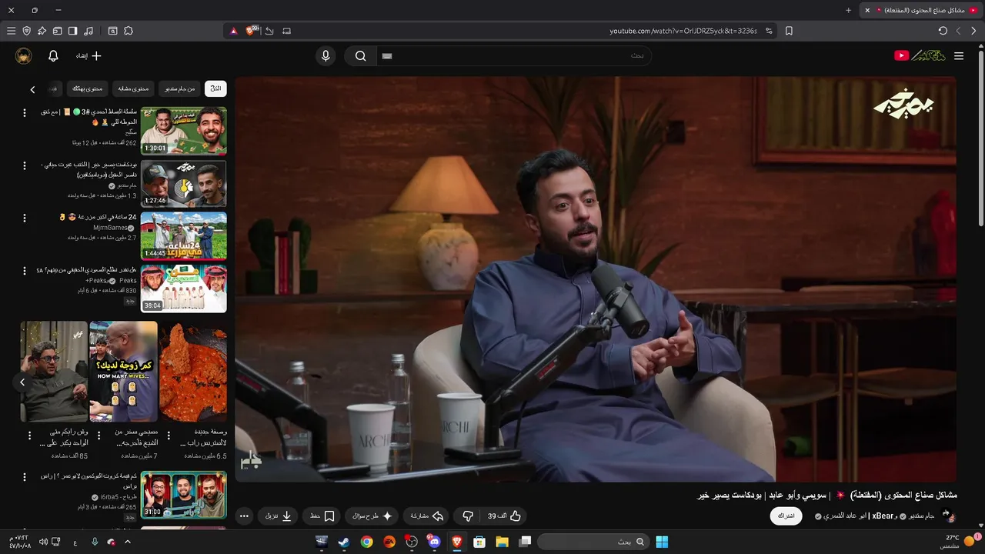The height and width of the screenshot is (554, 985).
Task: Go to next Shorts with shelf arrow
Action: click(22, 382)
